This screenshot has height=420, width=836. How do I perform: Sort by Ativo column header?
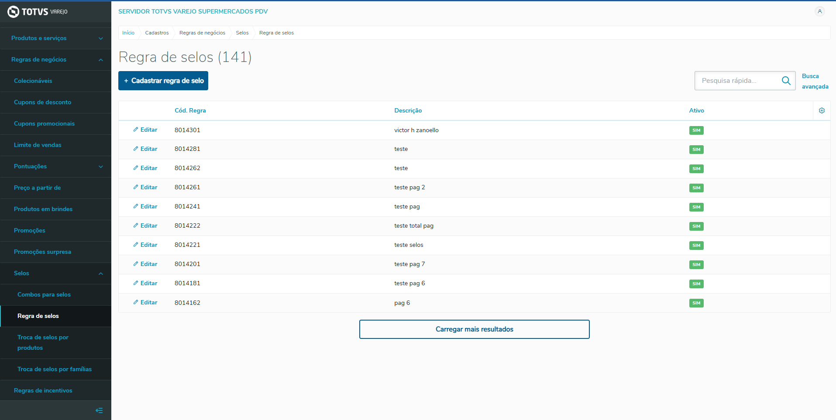[x=696, y=111]
